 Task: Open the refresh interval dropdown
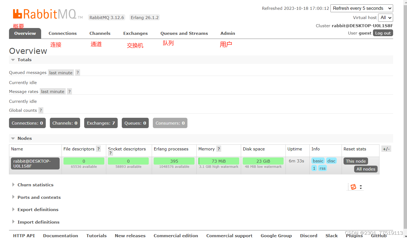[362, 8]
